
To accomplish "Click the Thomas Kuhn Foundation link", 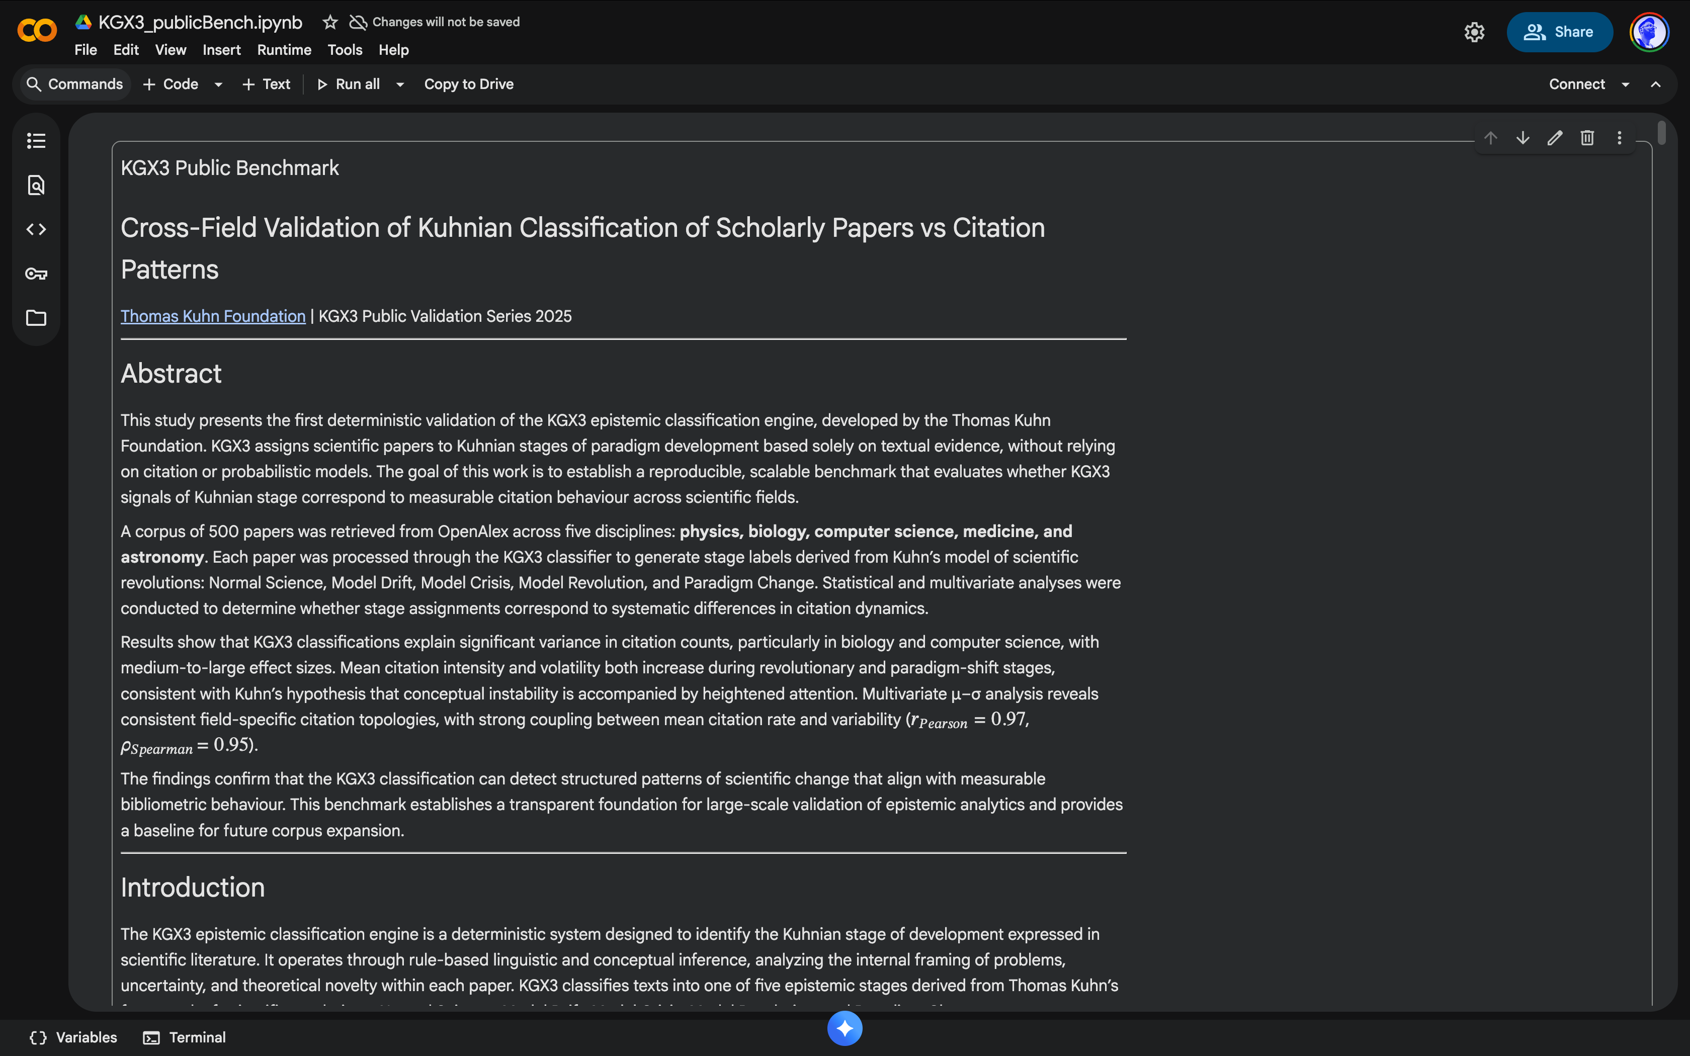I will pos(213,316).
